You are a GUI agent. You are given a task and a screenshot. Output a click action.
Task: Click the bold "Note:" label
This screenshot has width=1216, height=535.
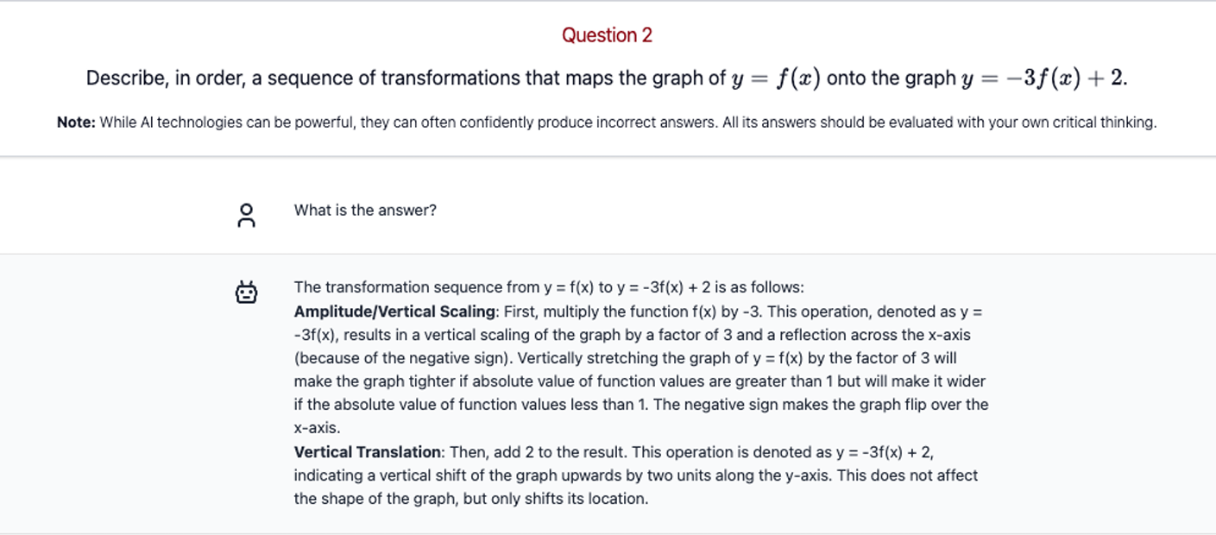[76, 123]
